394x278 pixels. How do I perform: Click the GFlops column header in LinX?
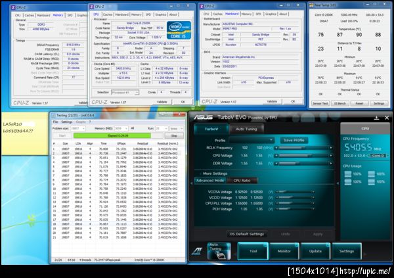pos(121,143)
